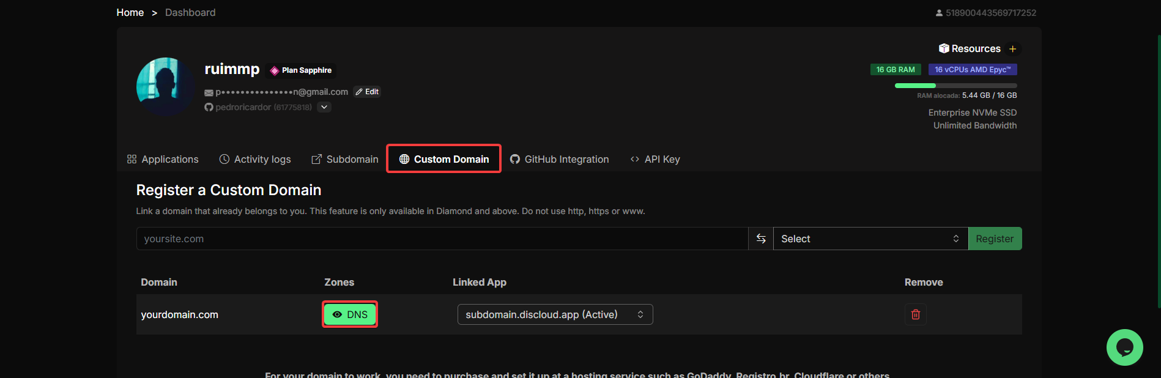Click the 16 GB RAM badge

[x=895, y=70]
